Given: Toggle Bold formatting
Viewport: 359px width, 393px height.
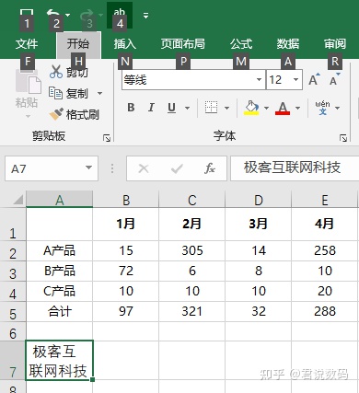Looking at the screenshot, I should click(131, 108).
